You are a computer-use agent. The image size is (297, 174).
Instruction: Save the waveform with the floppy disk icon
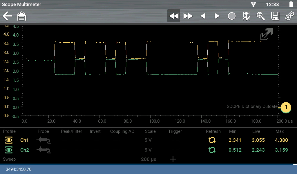(x=275, y=16)
